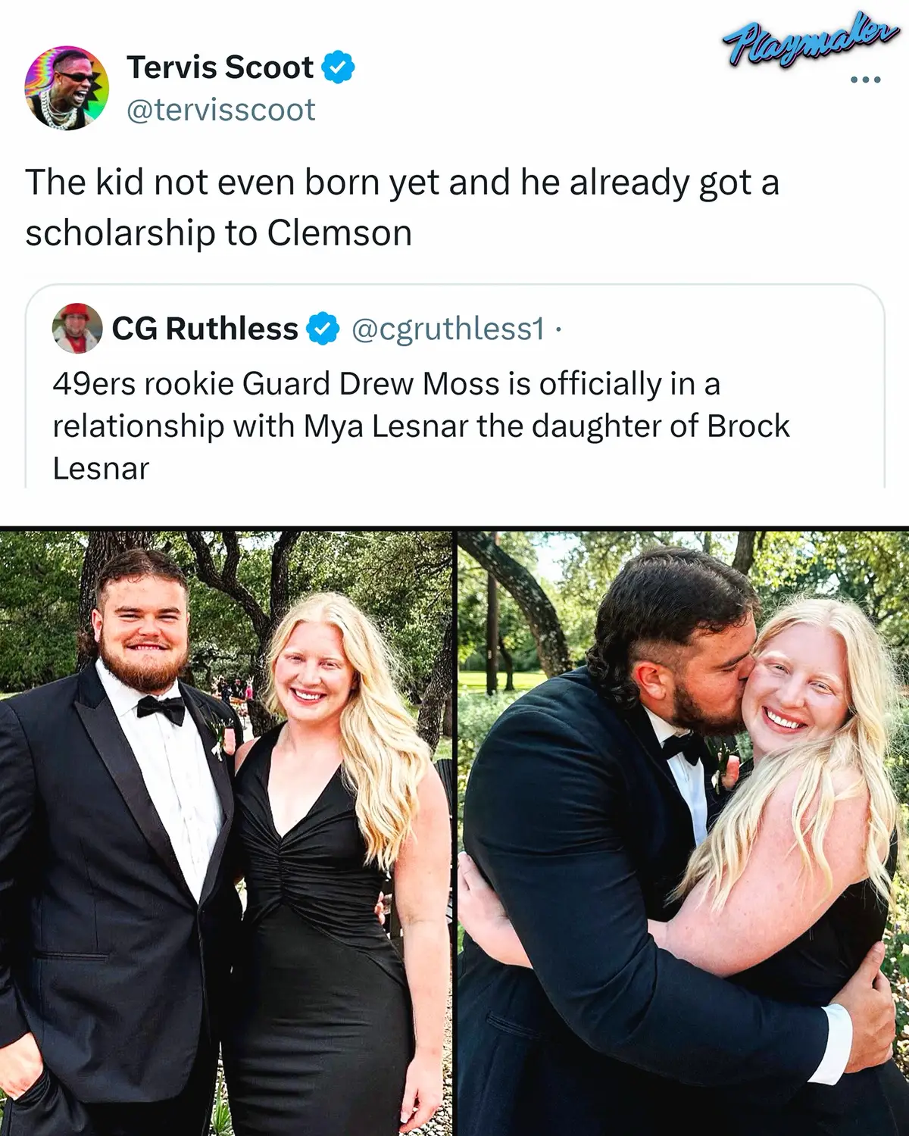This screenshot has width=909, height=1136.
Task: Open the three-dot more options menu
Action: [x=865, y=80]
